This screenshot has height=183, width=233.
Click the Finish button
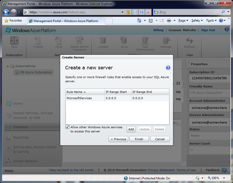139,139
